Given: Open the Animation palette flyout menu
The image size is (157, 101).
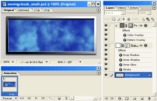Looking at the screenshot, I should pyautogui.click(x=99, y=73).
